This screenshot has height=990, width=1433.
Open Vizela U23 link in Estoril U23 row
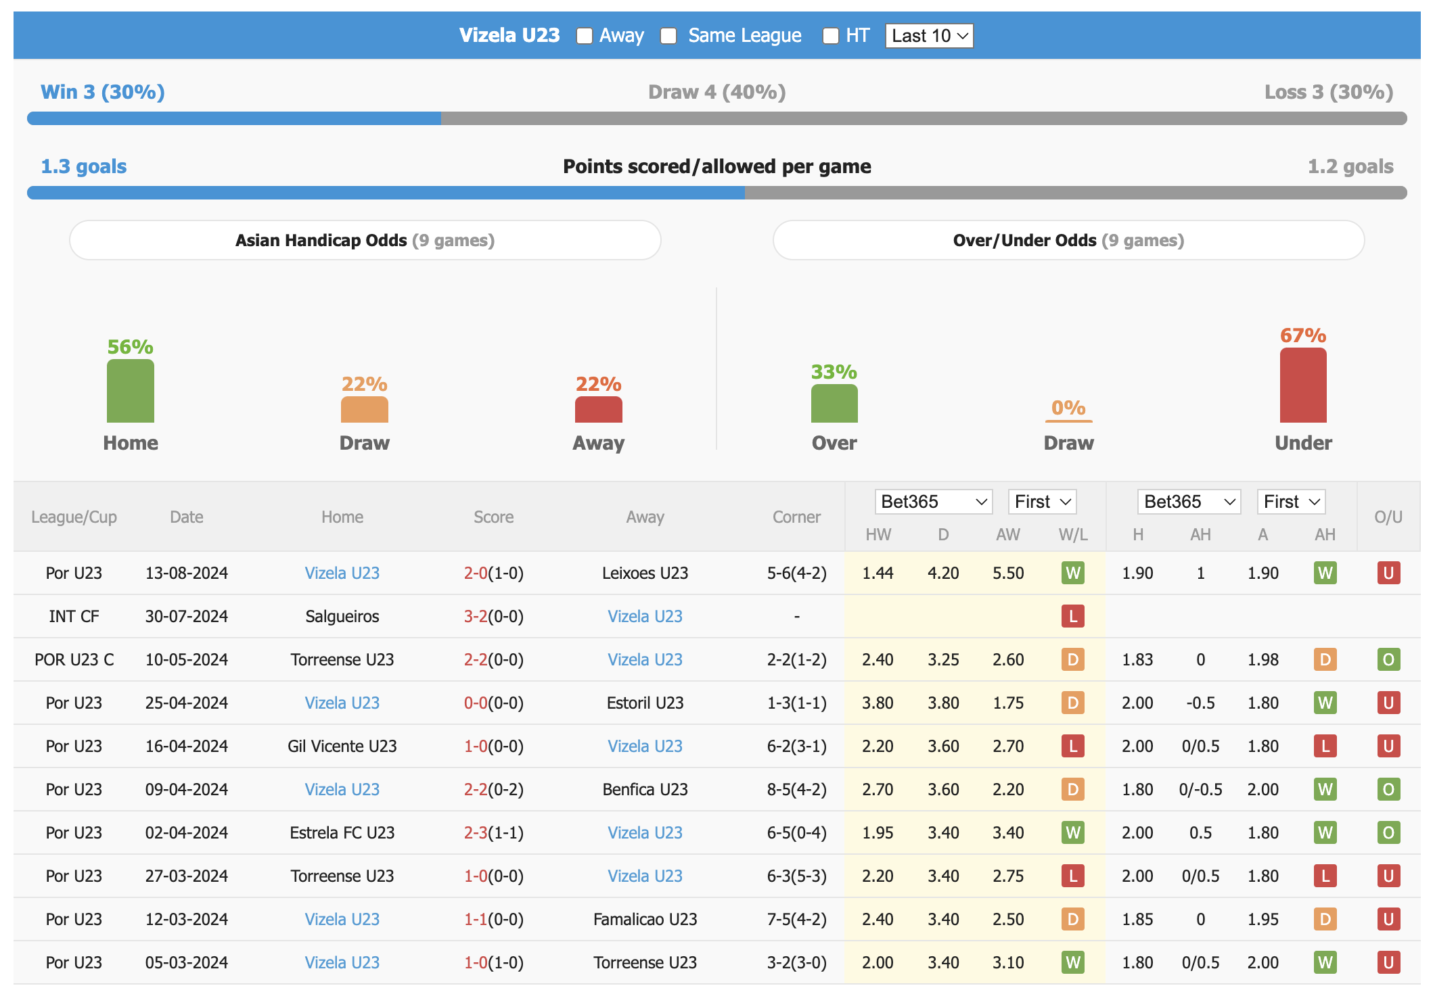342,703
